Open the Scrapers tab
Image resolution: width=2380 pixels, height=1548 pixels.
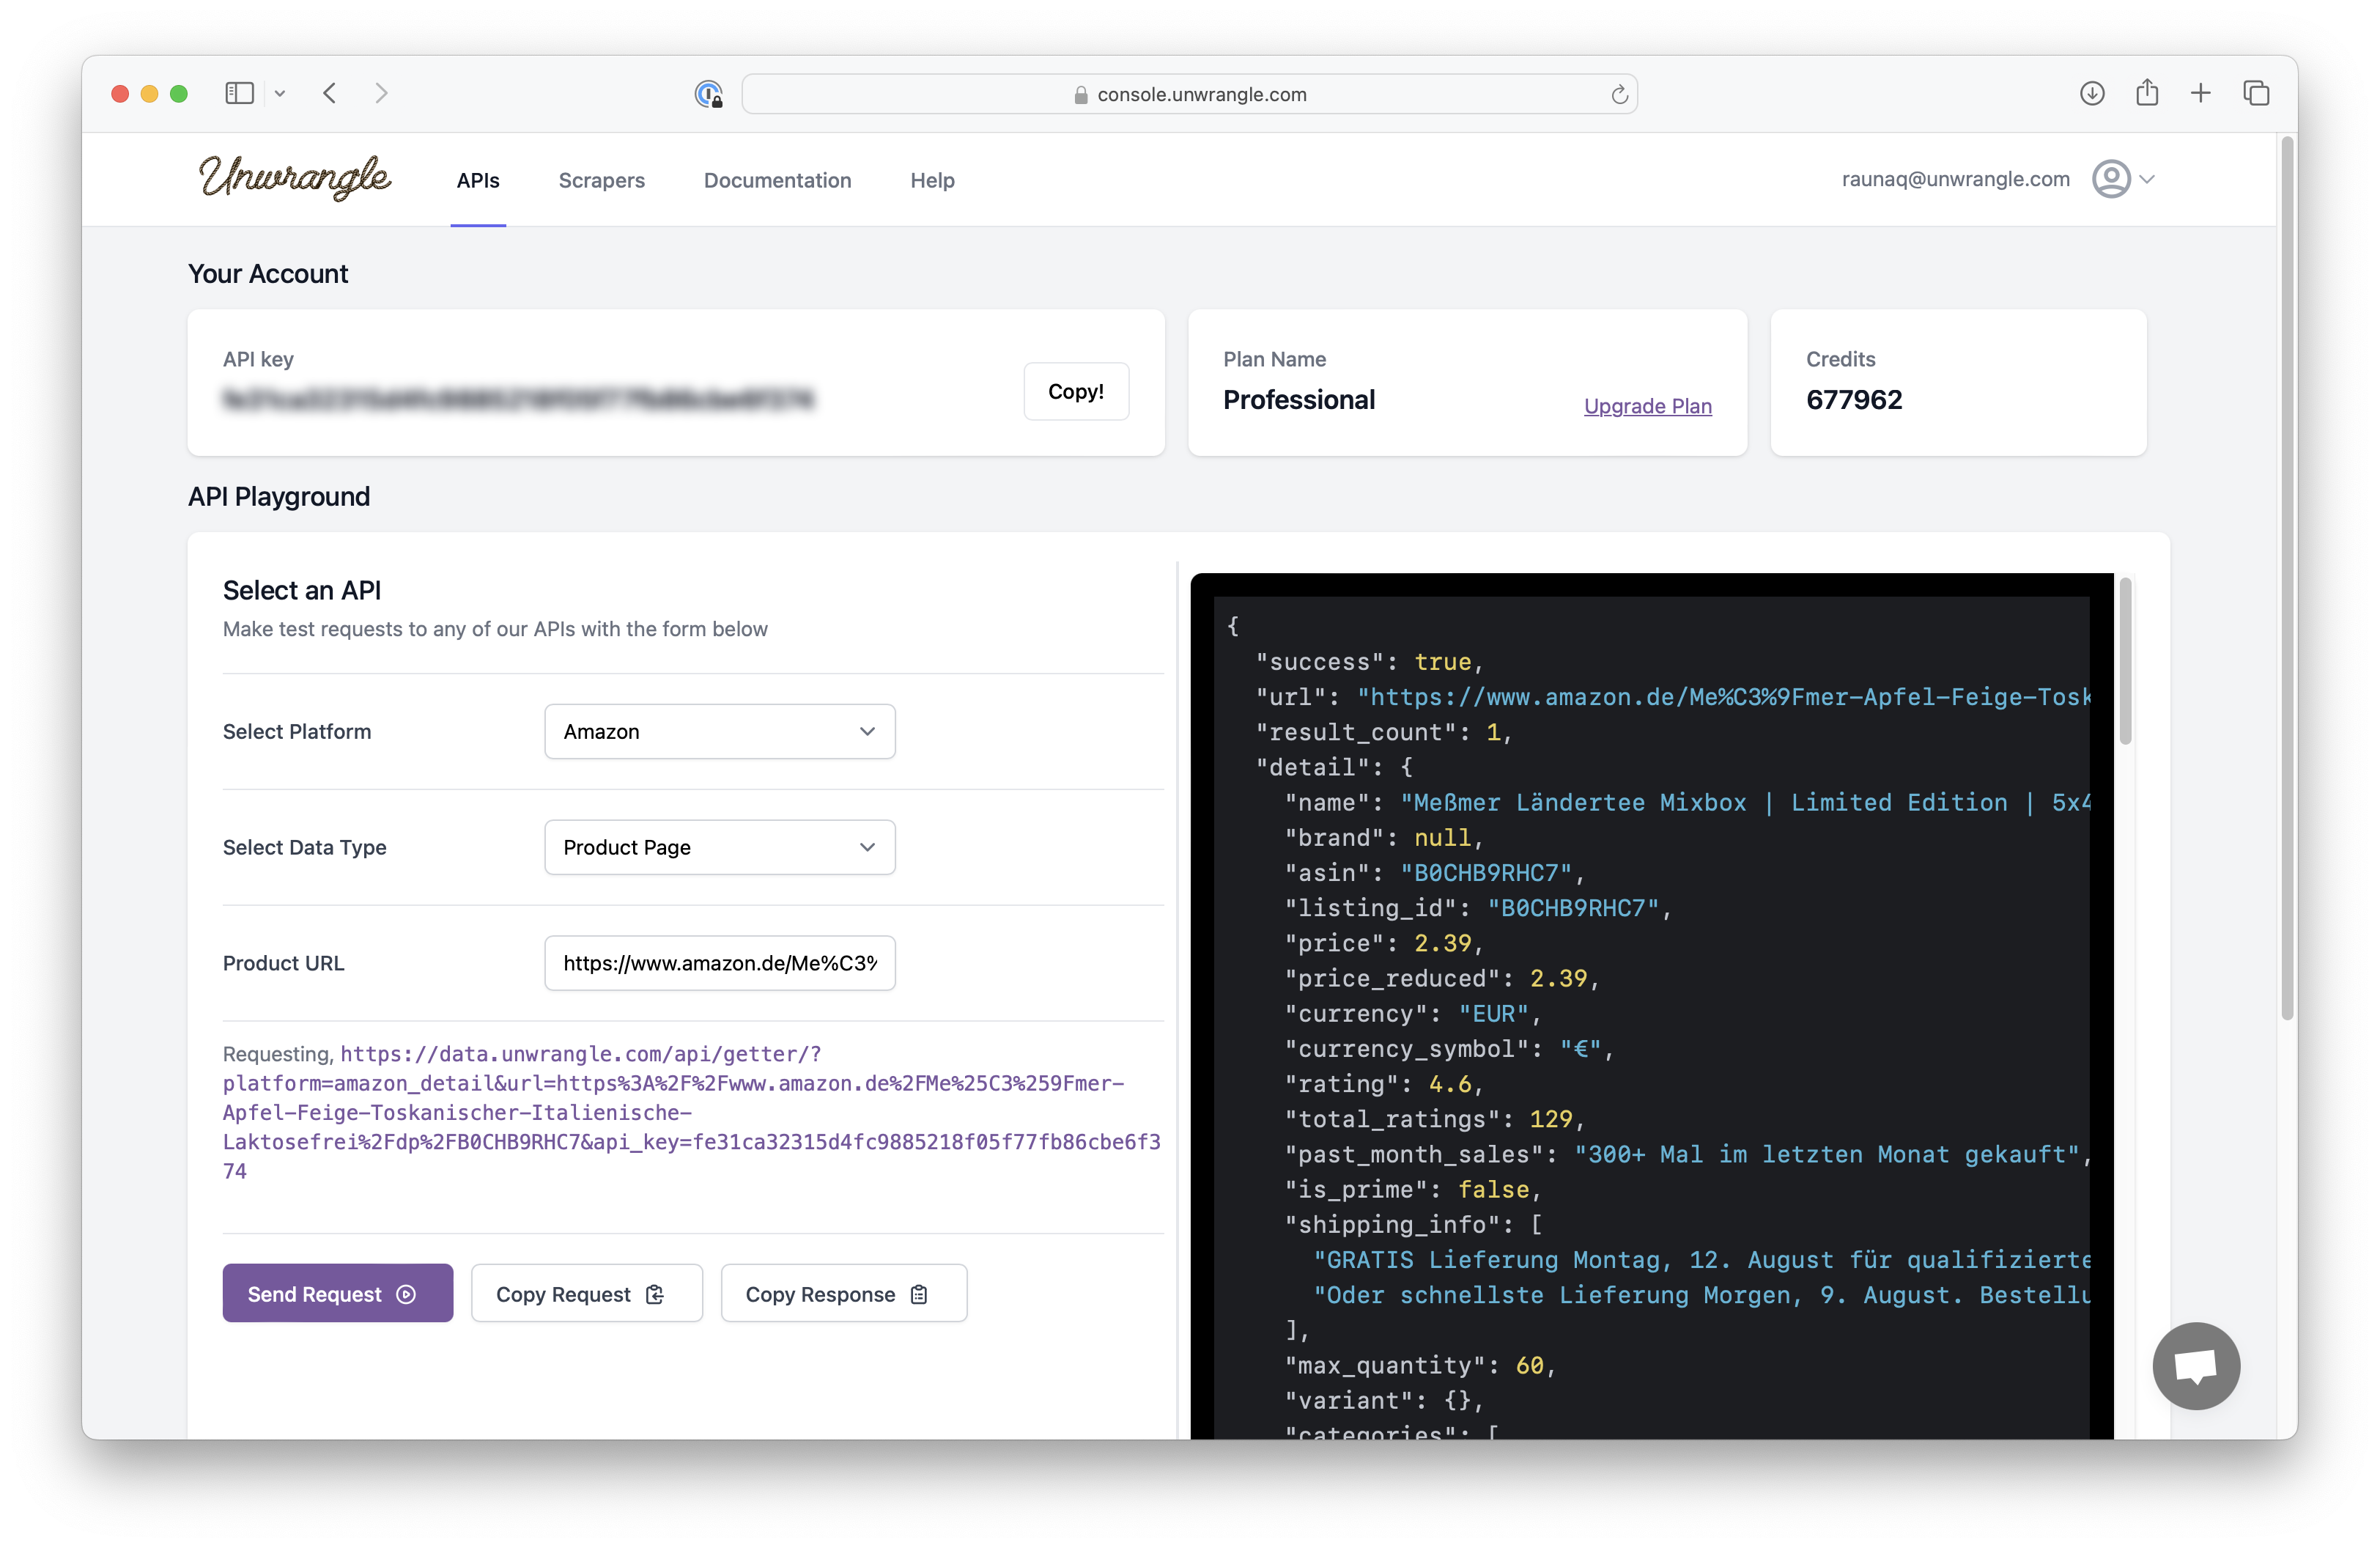pyautogui.click(x=602, y=180)
